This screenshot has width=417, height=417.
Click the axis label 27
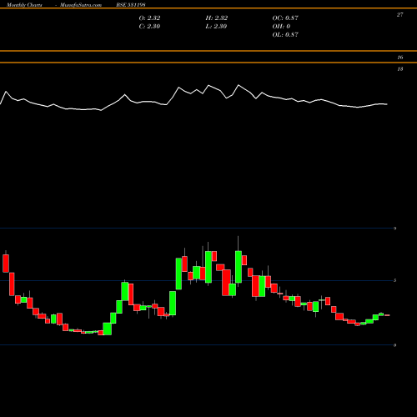coord(399,15)
